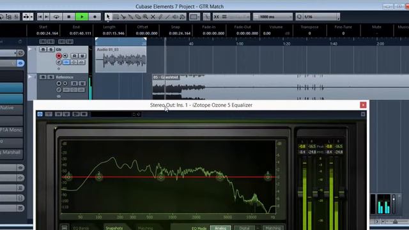Click the Fine-Tune value field
This screenshot has height=230, width=409.
point(343,33)
